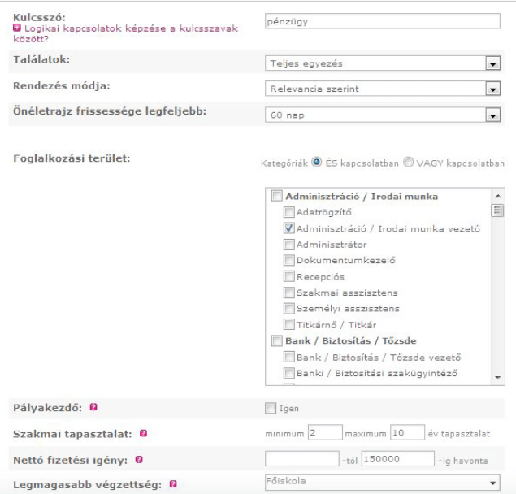516x494 pixels.
Task: Tick the Pályakezdő Igen checkbox
Action: click(271, 407)
